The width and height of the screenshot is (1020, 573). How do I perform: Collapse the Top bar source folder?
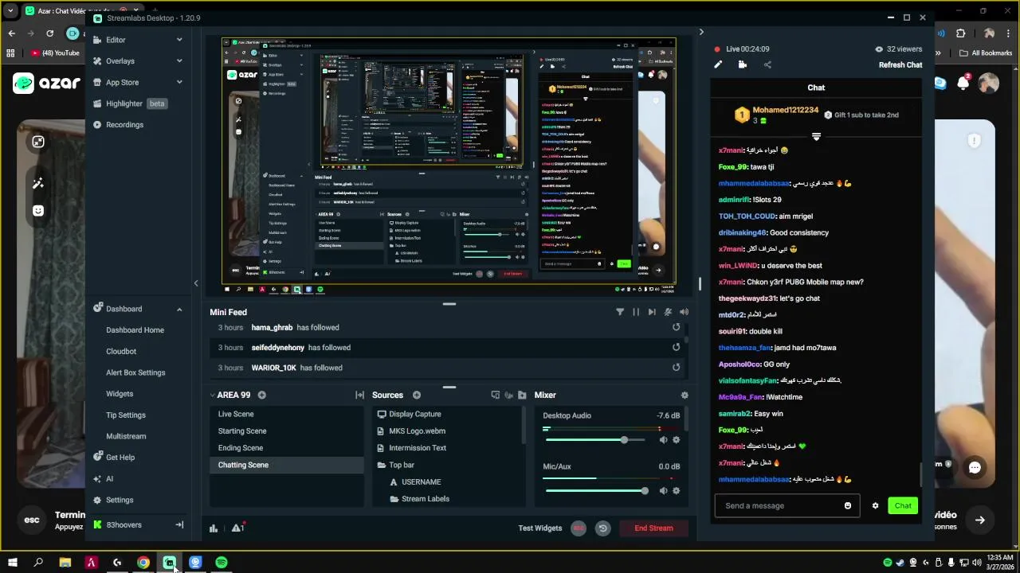pos(382,465)
